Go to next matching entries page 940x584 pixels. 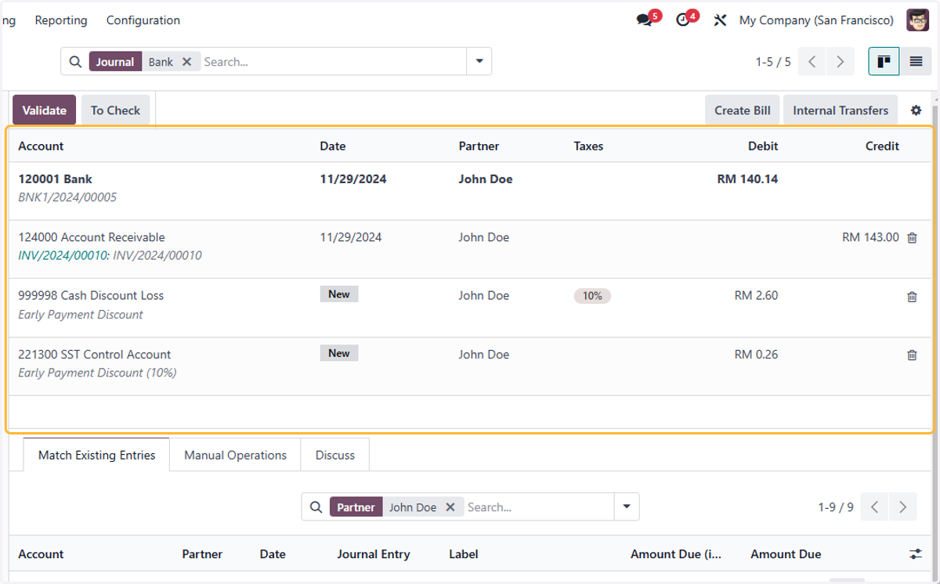(903, 507)
